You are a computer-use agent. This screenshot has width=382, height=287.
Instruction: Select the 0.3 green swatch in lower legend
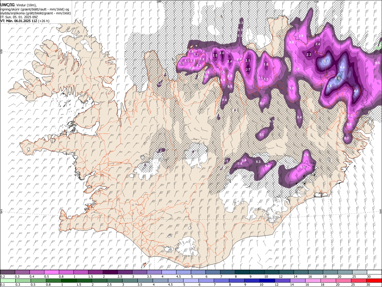coord(23,280)
